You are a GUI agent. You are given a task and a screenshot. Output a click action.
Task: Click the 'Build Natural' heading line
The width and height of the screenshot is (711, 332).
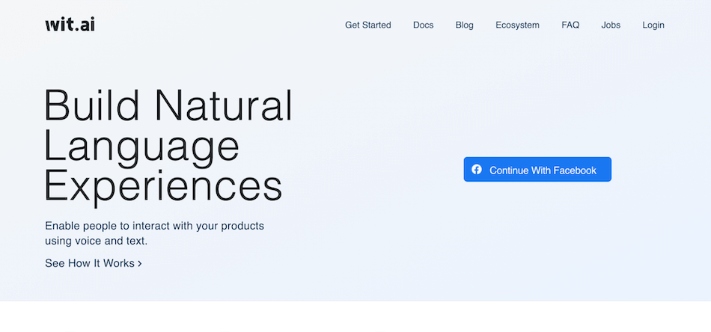point(168,105)
